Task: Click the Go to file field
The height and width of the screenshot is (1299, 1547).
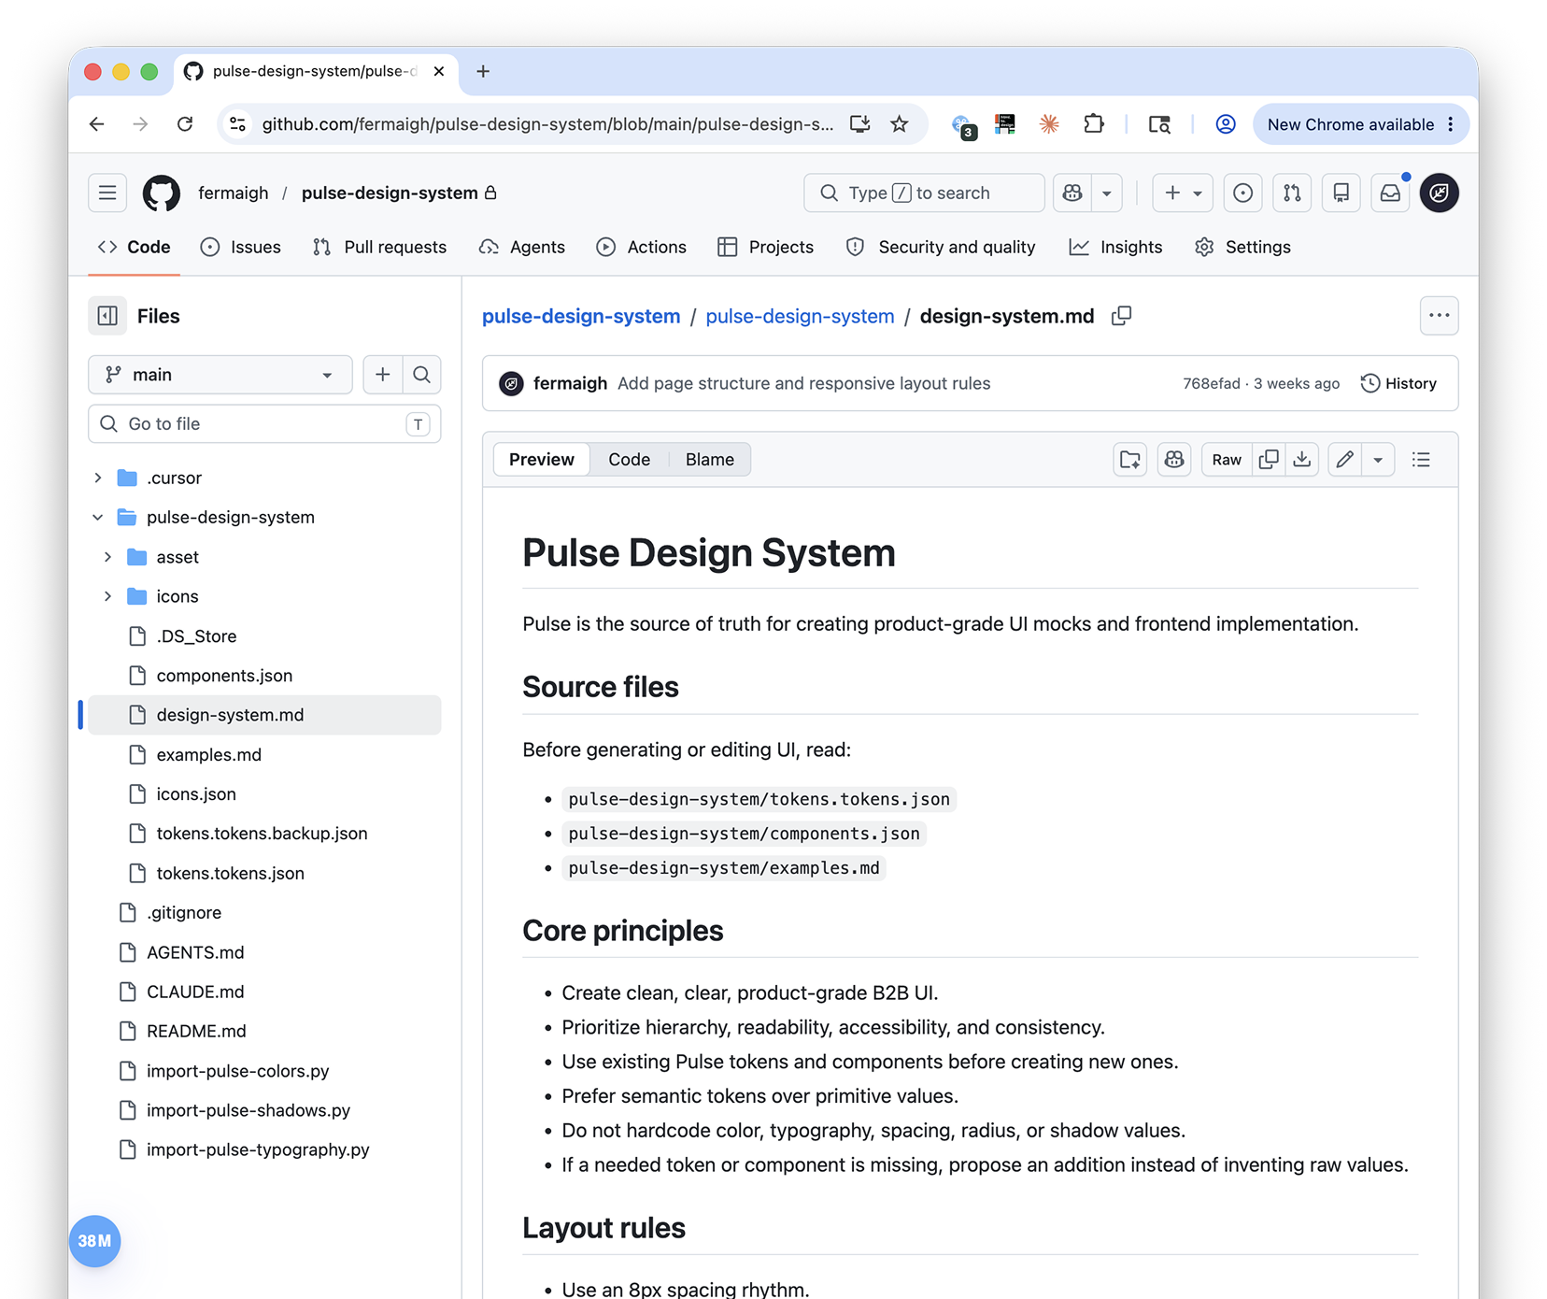Action: (x=264, y=424)
